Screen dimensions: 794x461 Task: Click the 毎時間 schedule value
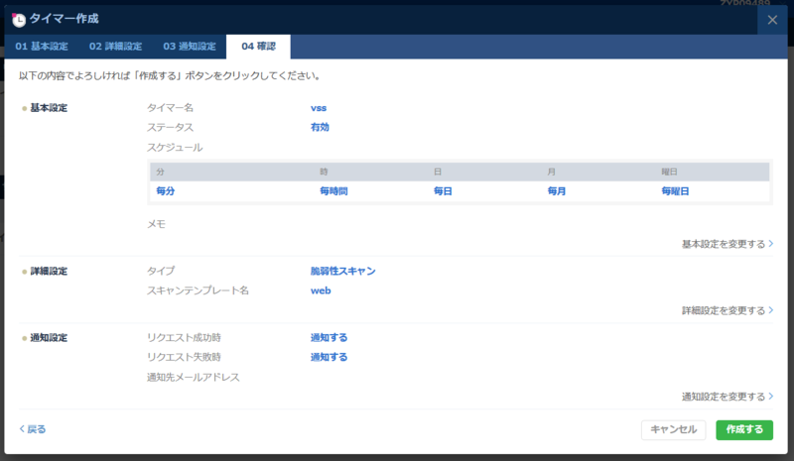pyautogui.click(x=333, y=191)
